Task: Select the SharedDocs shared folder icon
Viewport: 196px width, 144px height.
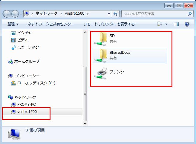Action: 101,56
